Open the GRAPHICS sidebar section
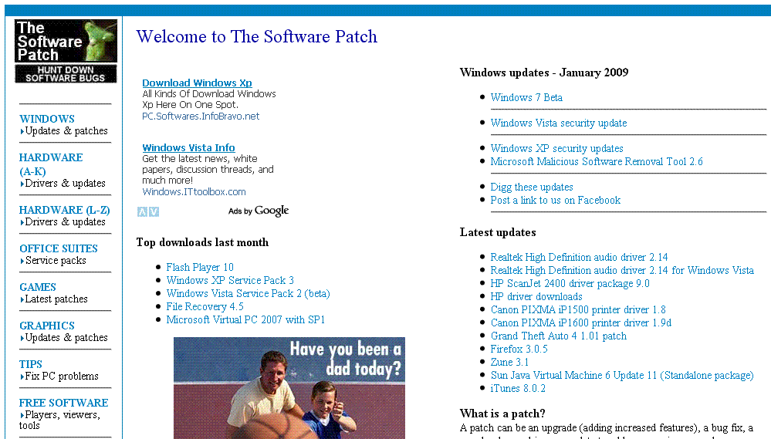Screen dimensions: 771x439 coord(47,326)
